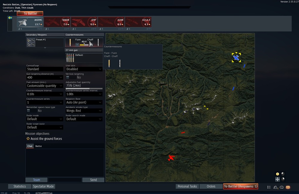Open the Camouflage dropdown set to Standard

coord(44,69)
